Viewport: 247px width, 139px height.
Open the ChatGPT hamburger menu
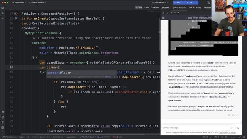(163, 18)
